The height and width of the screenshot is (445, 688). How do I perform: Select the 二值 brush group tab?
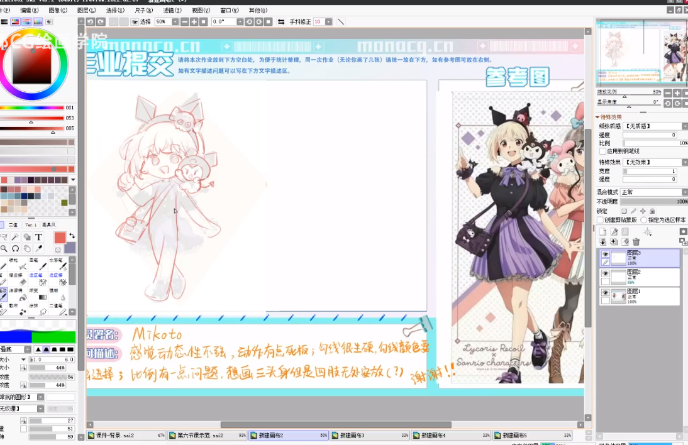13,225
